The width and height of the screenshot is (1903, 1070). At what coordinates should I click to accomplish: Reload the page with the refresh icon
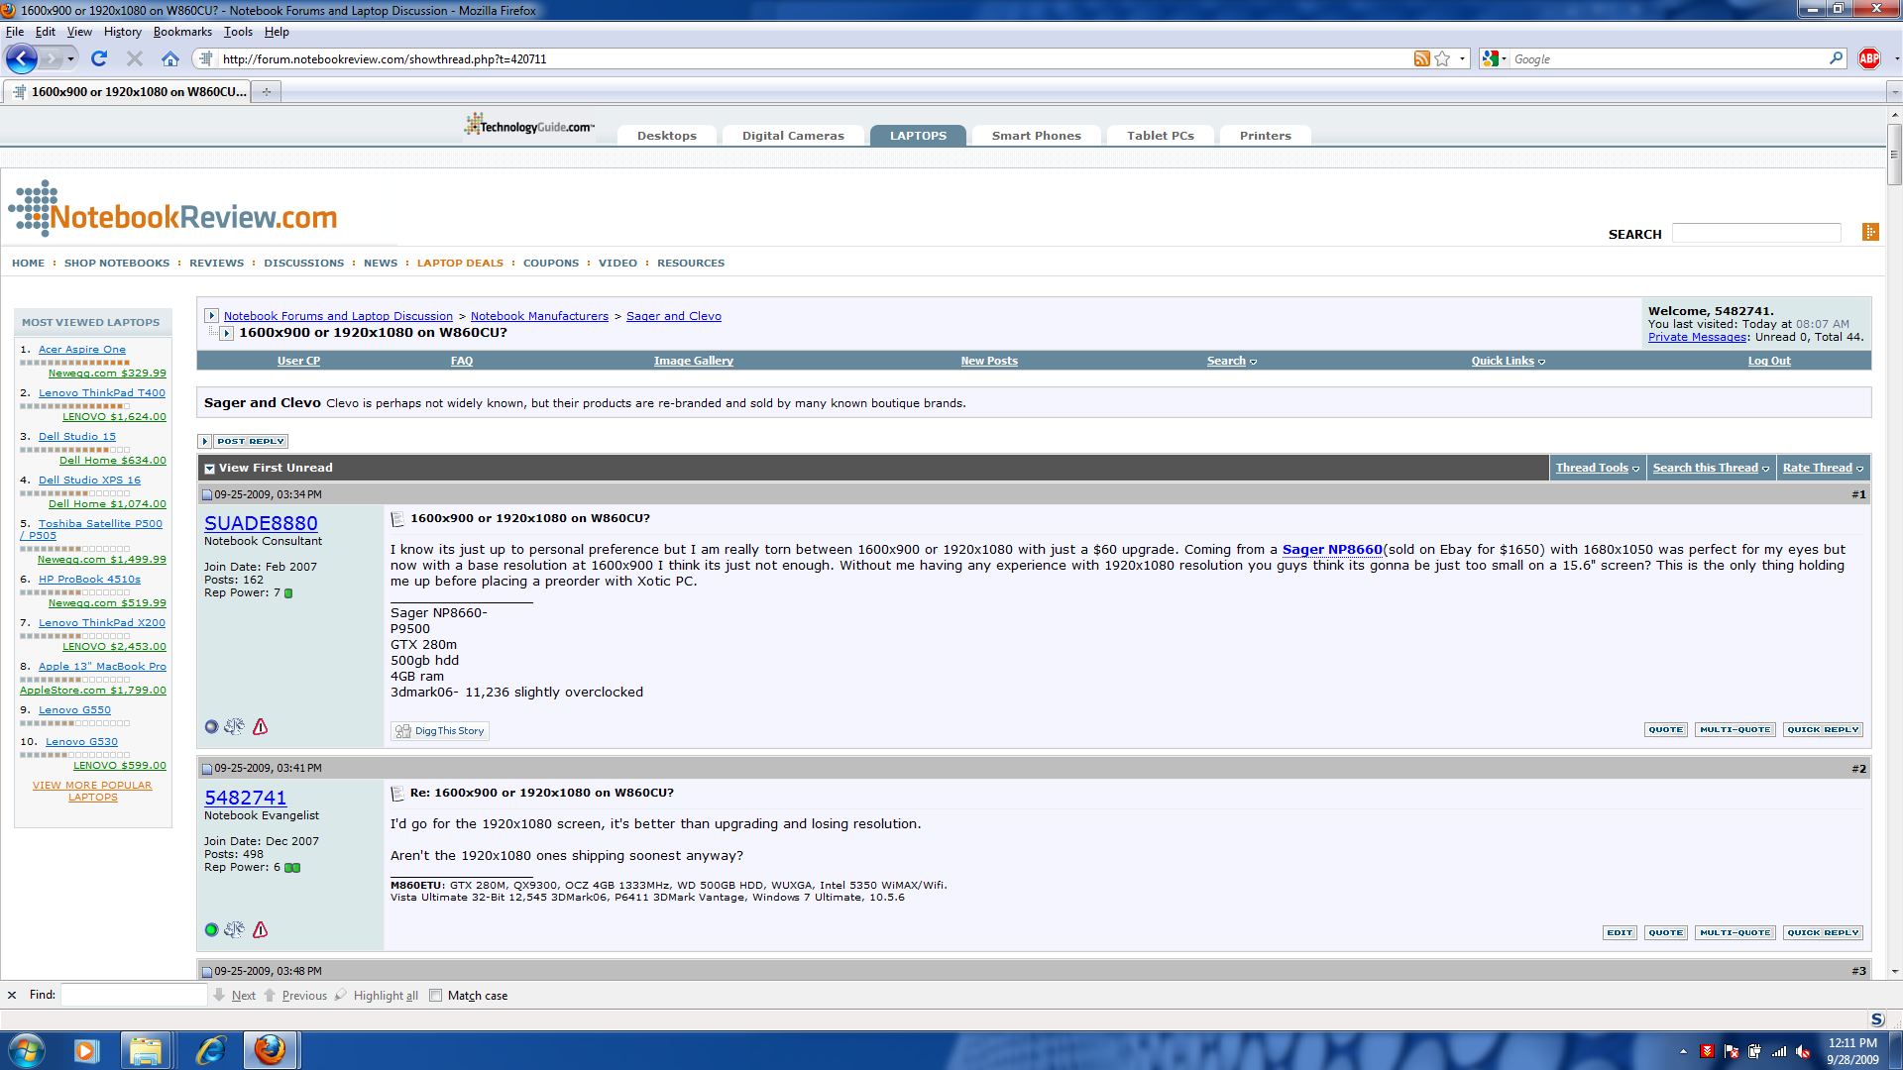99,58
